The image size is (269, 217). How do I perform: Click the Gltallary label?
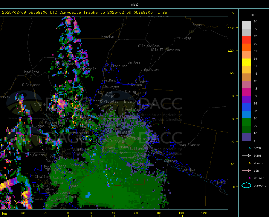(x=43, y=177)
